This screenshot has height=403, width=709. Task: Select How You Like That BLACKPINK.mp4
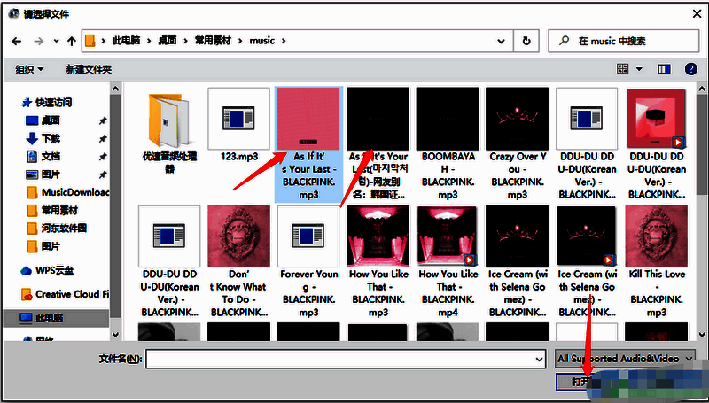pos(448,261)
